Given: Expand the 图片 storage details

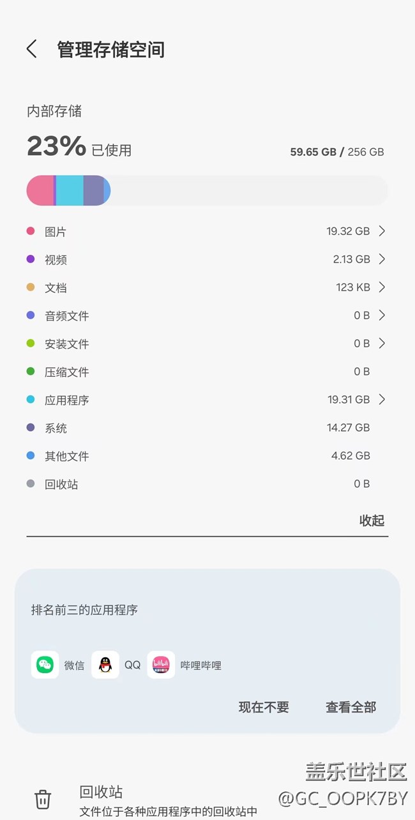Looking at the screenshot, I should (382, 231).
